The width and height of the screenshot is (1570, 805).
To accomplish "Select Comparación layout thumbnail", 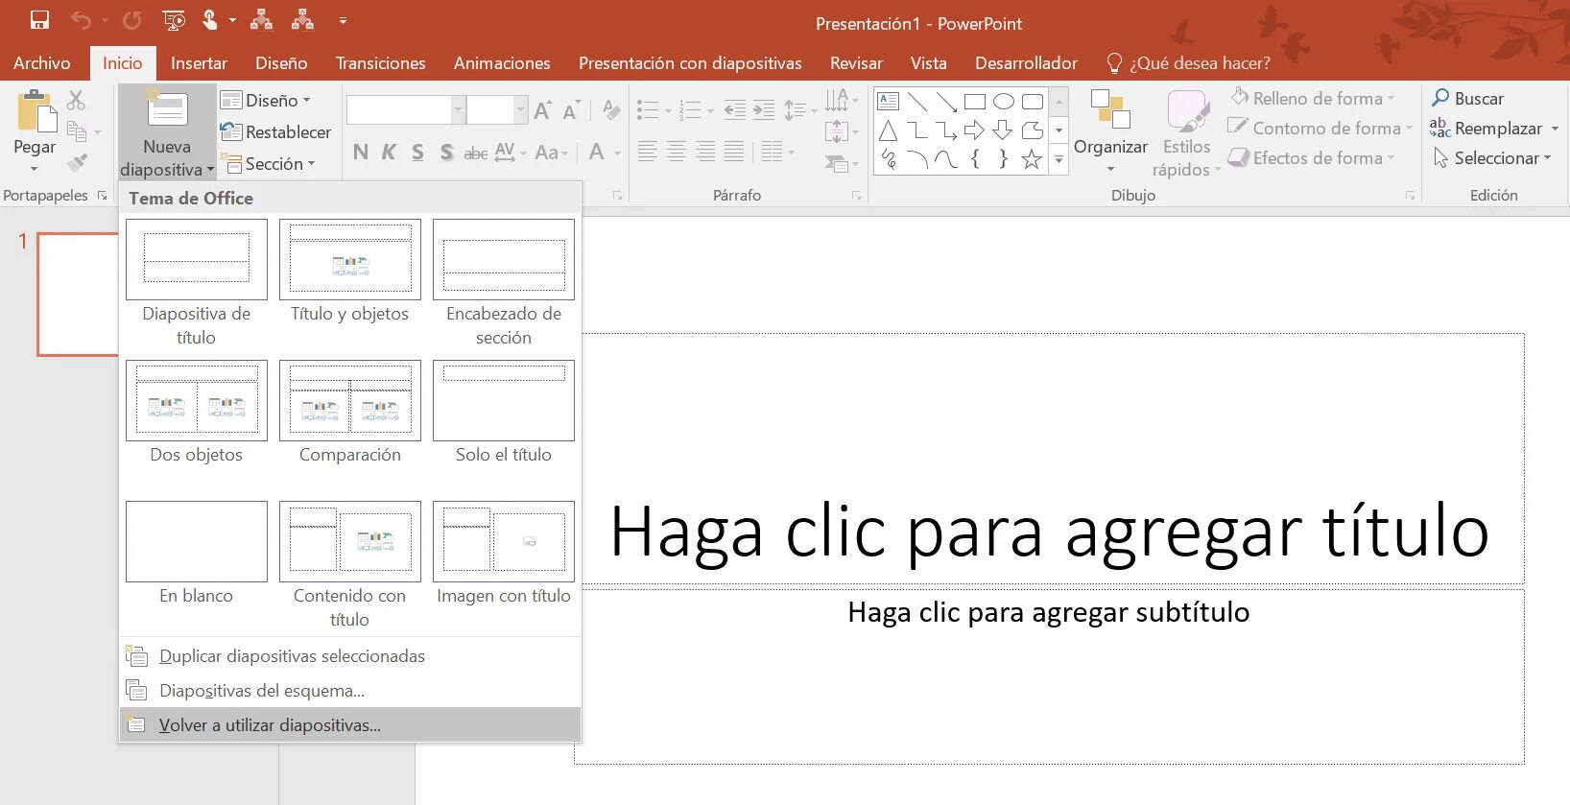I will coord(350,400).
